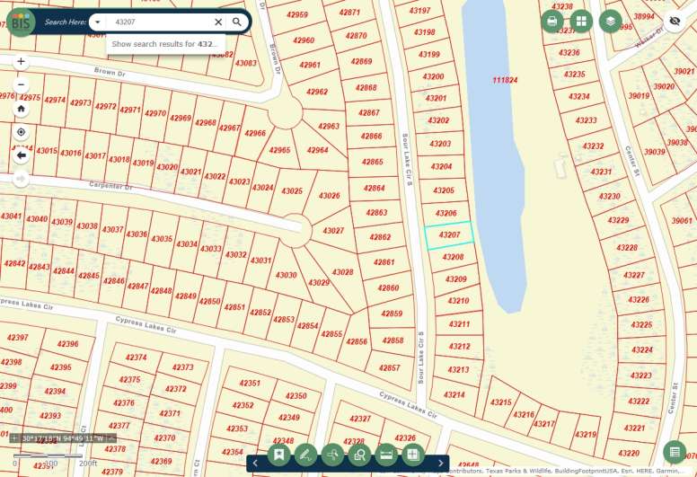Open the basemap gallery grid
Image resolution: width=697 pixels, height=477 pixels.
(x=582, y=21)
